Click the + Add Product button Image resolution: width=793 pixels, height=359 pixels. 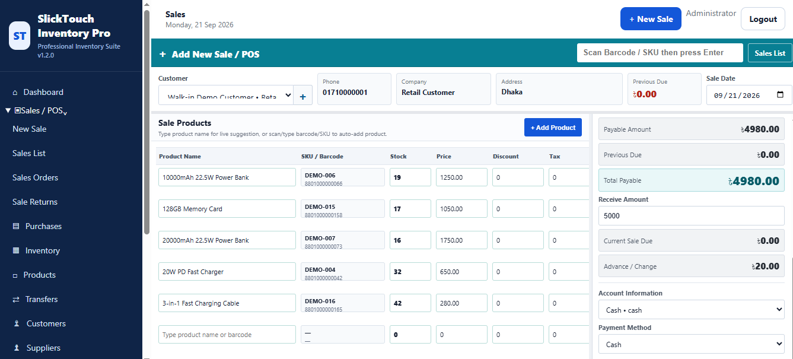(553, 128)
